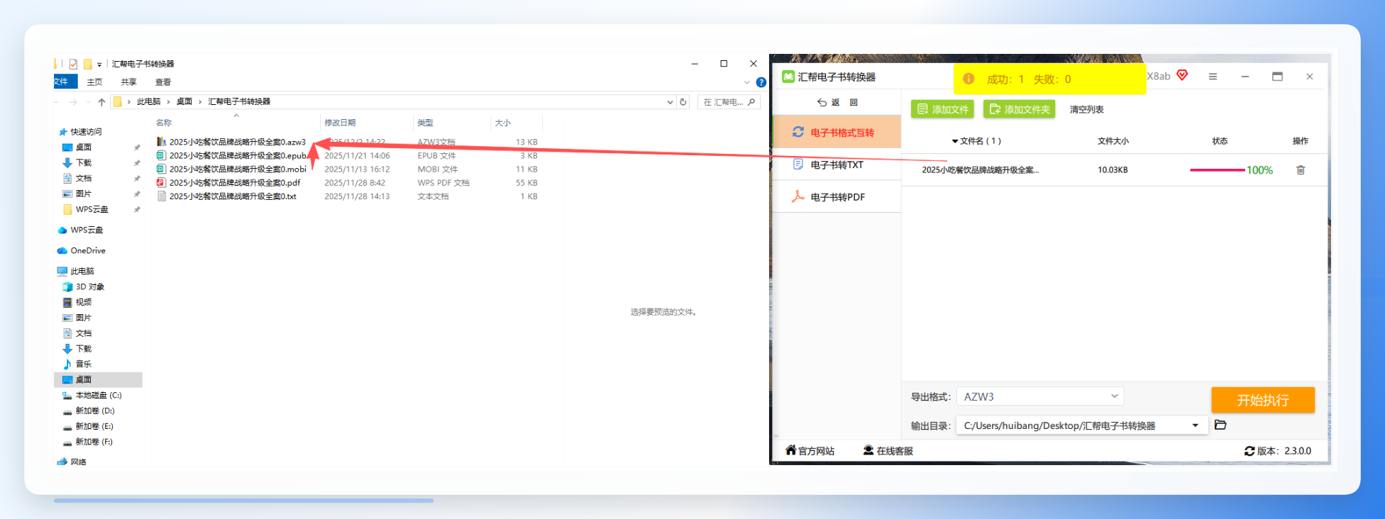This screenshot has height=519, width=1385.
Task: Open the output directory path dropdown
Action: [x=1196, y=425]
